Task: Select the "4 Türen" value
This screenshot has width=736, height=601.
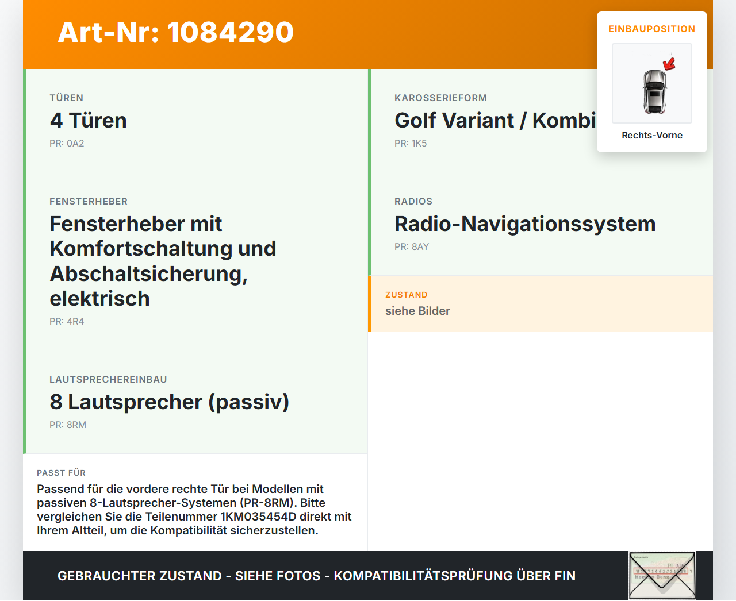Action: (89, 121)
